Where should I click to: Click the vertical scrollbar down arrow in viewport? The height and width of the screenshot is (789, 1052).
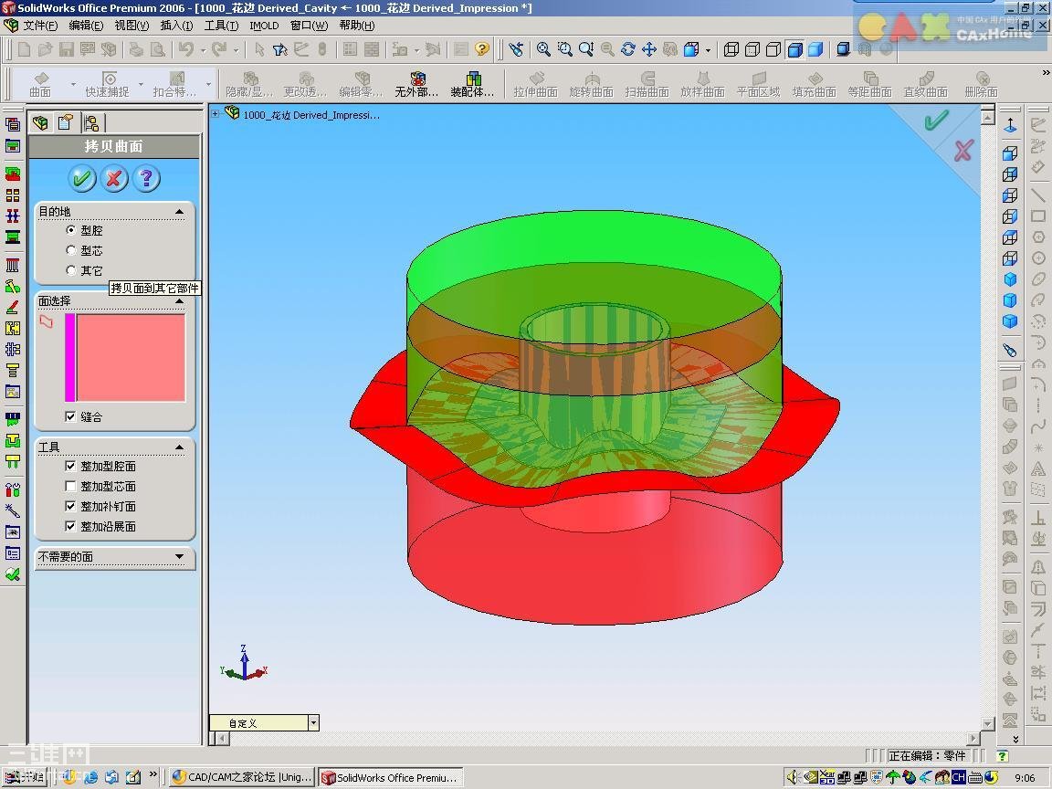click(x=987, y=724)
